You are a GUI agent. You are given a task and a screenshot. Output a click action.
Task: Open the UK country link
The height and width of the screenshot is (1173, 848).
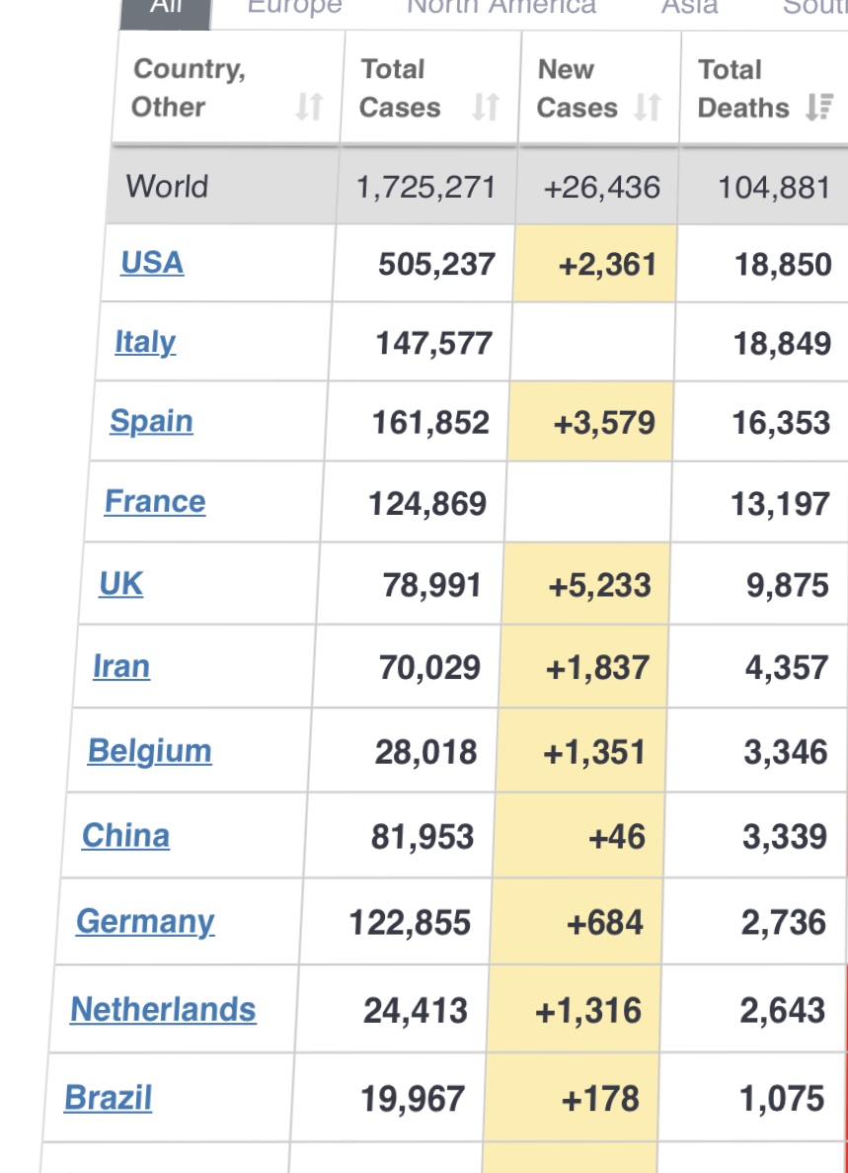[120, 584]
